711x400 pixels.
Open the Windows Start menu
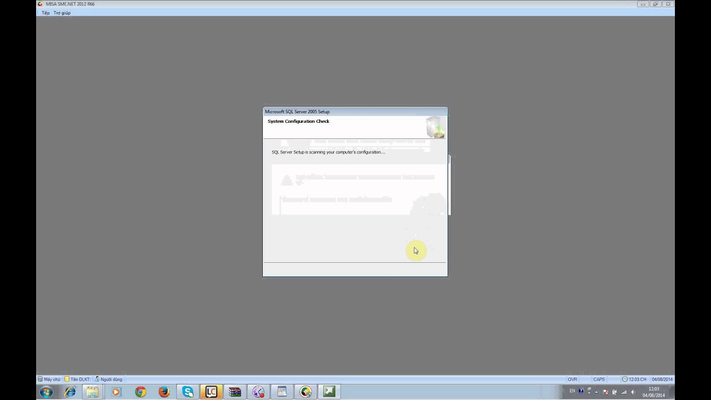click(46, 392)
